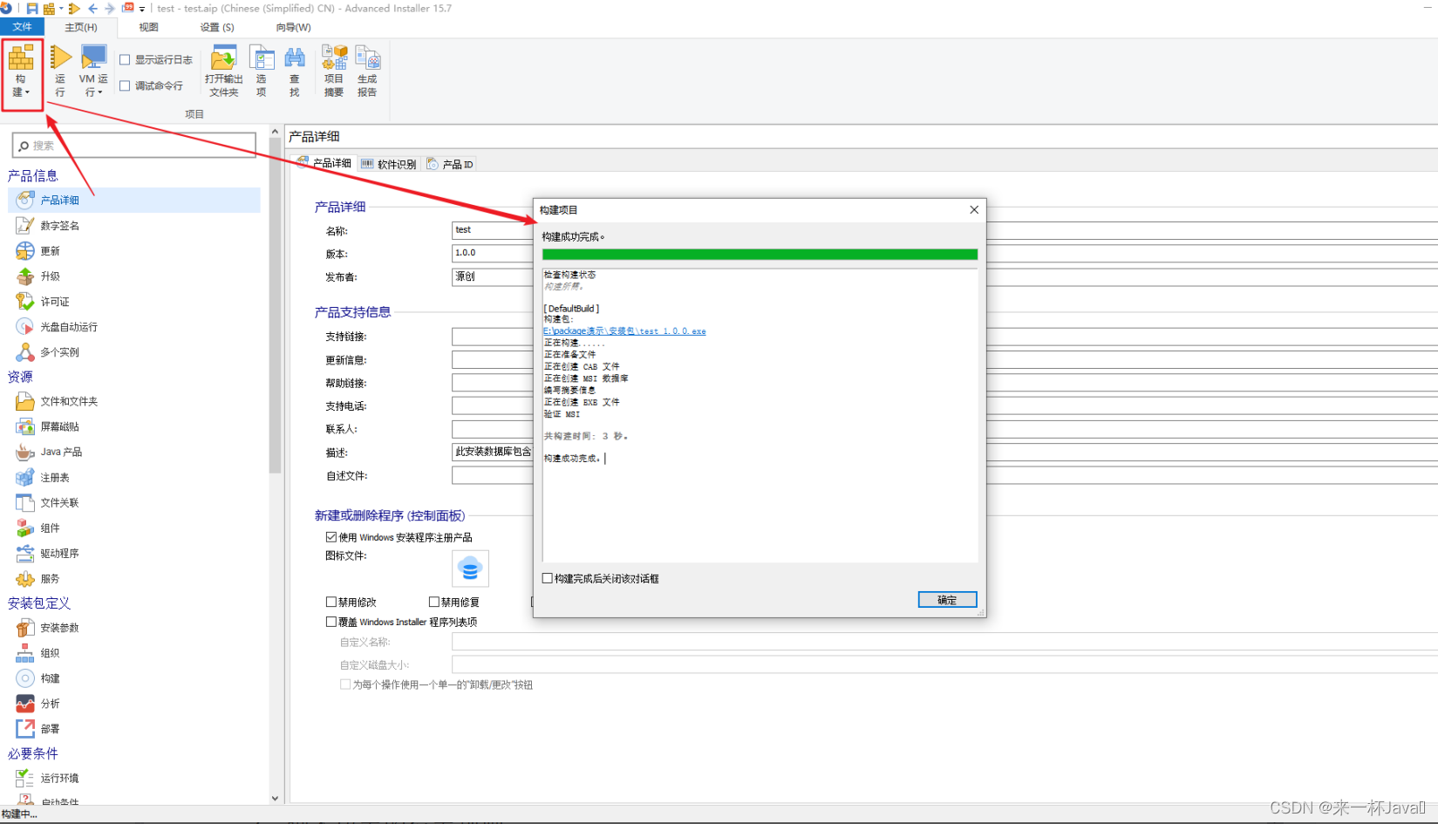Open the built package link test_1.0.0.exe

[x=624, y=331]
